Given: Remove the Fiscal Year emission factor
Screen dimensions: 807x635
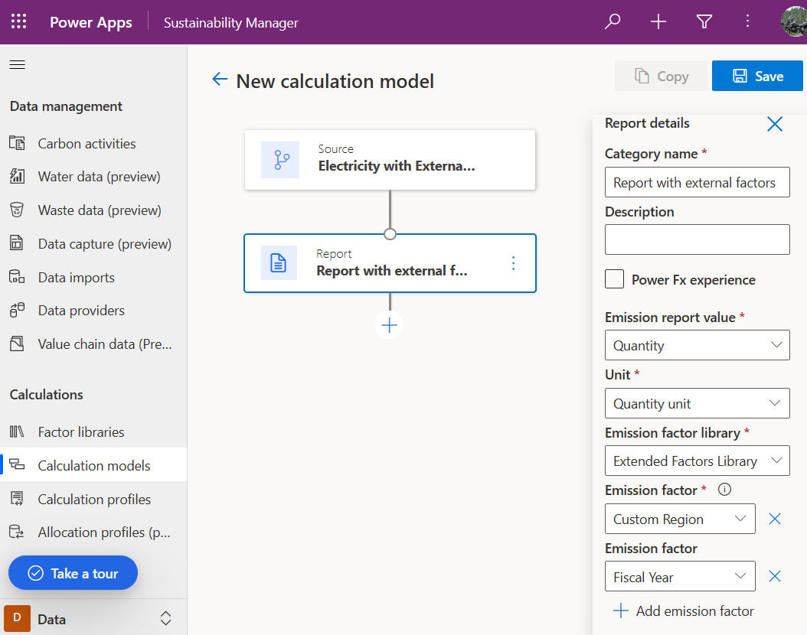Looking at the screenshot, I should click(x=775, y=576).
